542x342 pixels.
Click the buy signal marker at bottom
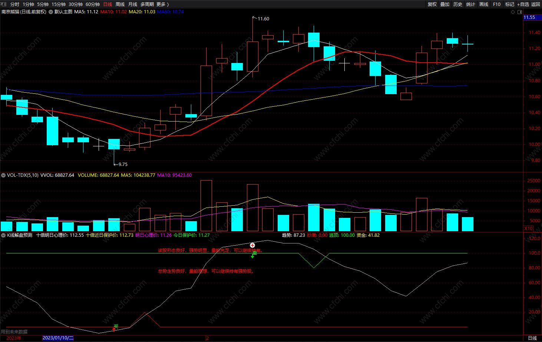coord(115,328)
